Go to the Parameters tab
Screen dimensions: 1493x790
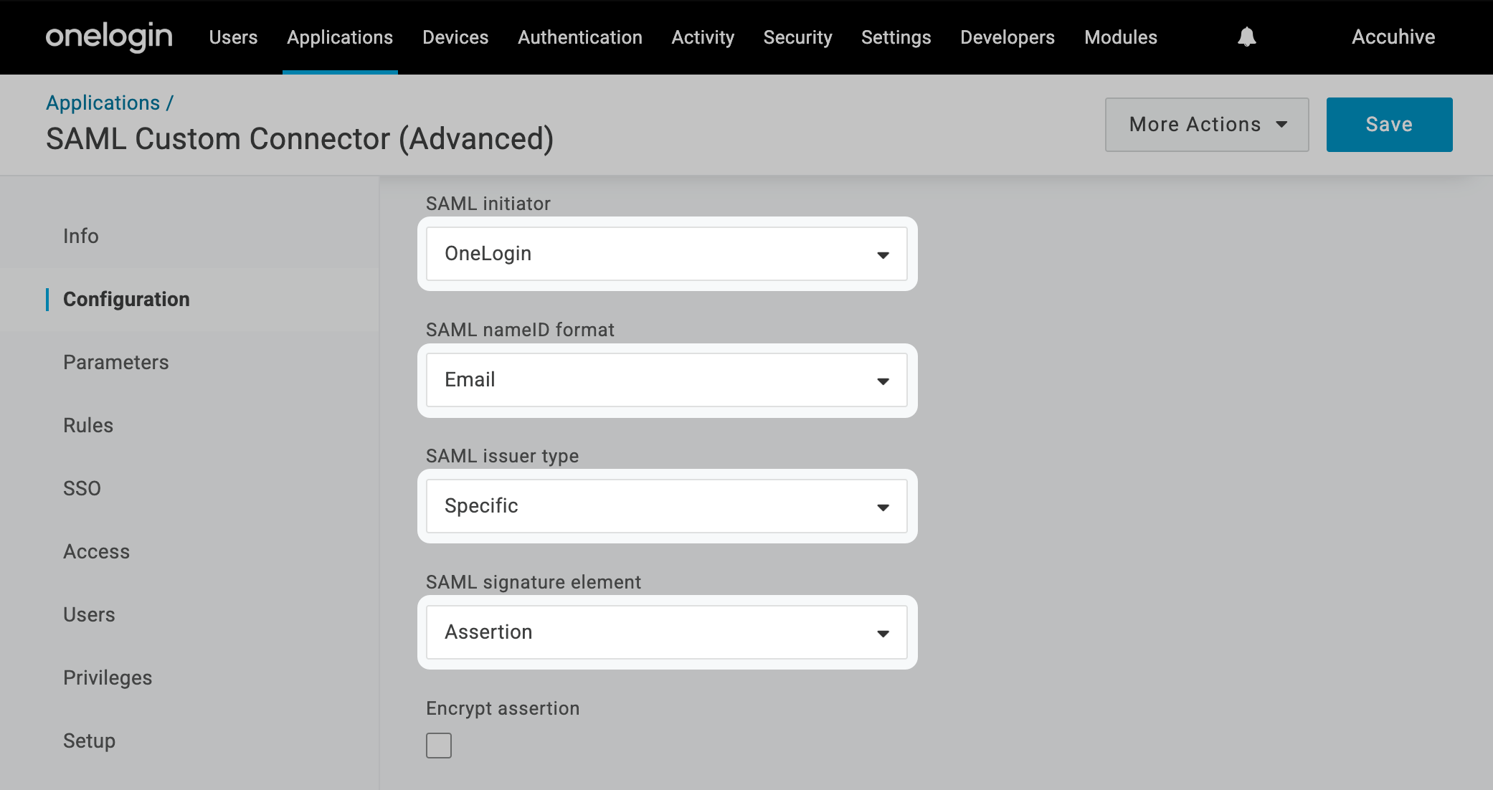click(x=116, y=362)
